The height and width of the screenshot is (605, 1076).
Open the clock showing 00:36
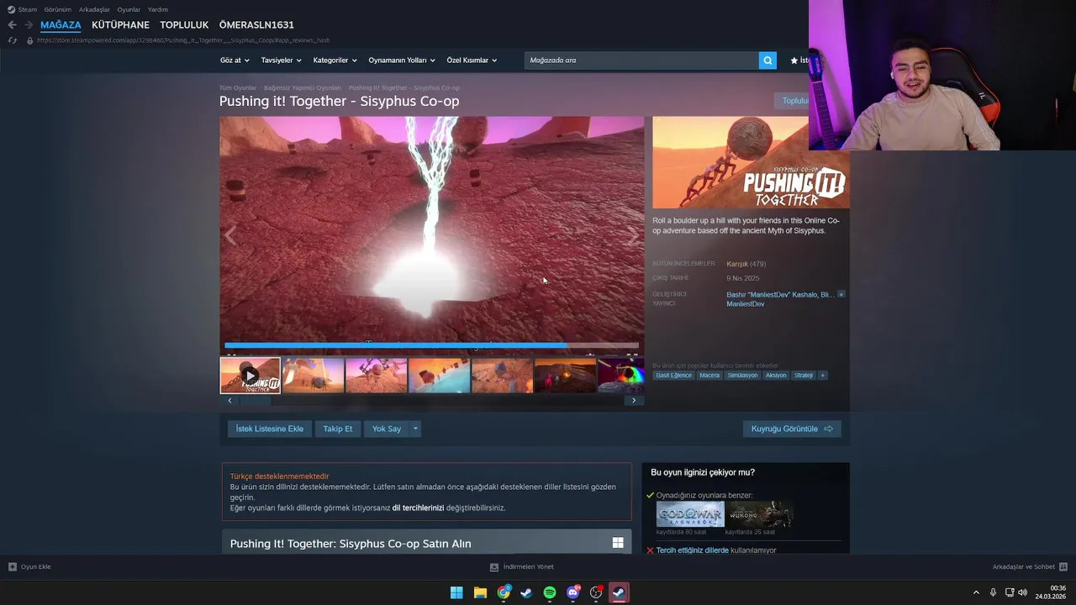[1052, 592]
